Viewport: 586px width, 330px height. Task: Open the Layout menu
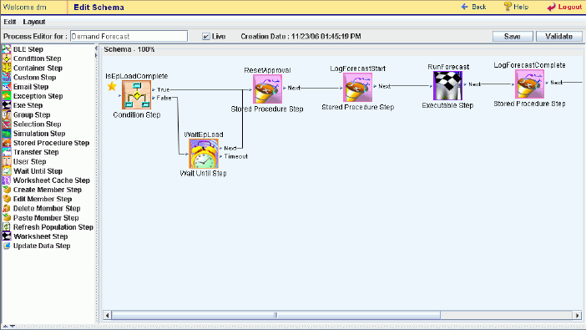click(x=34, y=22)
